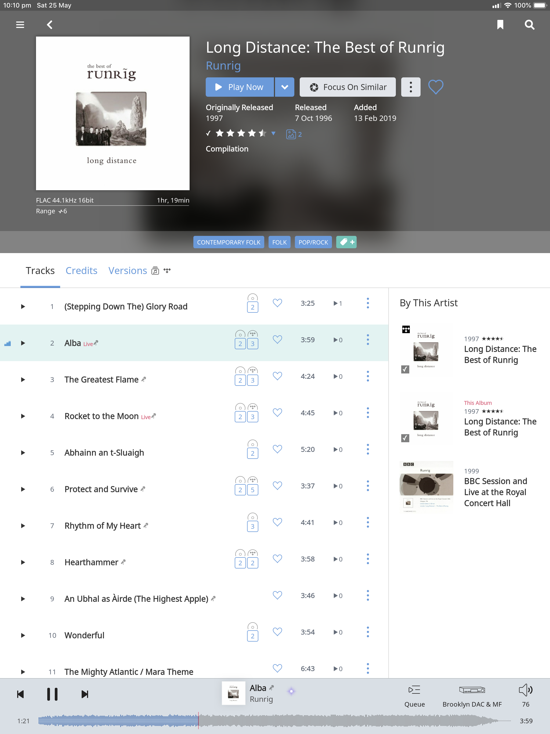Image resolution: width=550 pixels, height=734 pixels.
Task: Open the Runrig artist link under title
Action: pos(223,66)
